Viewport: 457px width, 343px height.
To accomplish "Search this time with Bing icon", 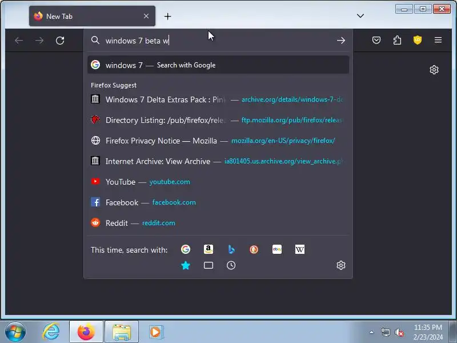I will coord(231,249).
